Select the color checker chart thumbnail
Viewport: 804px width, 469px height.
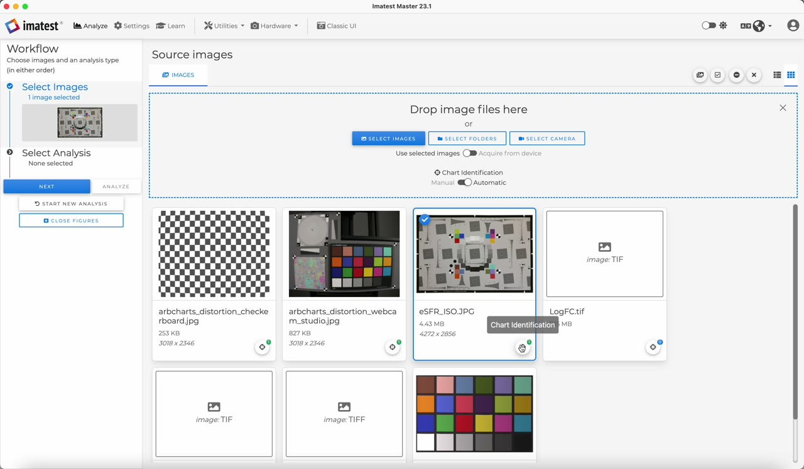tap(474, 414)
